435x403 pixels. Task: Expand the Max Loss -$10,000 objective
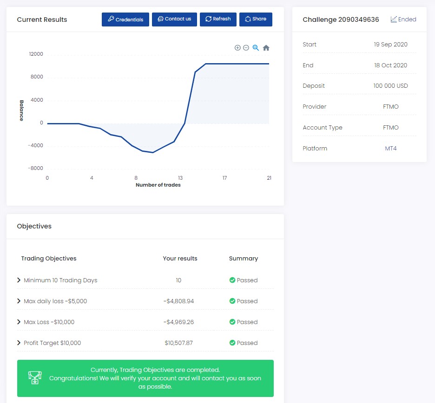[x=19, y=322]
